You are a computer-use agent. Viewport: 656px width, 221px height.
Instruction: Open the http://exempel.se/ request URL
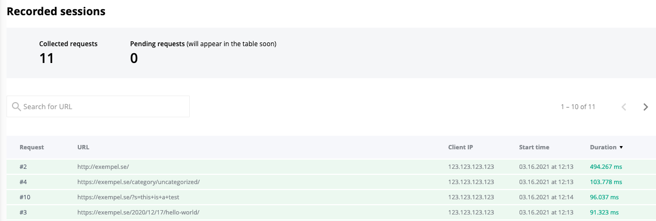[x=103, y=167]
